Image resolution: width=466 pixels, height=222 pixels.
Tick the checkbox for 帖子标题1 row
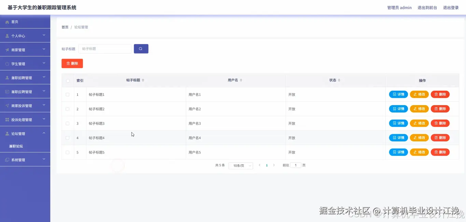coord(67,94)
